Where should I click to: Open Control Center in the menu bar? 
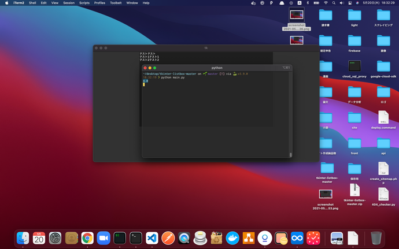coord(350,3)
